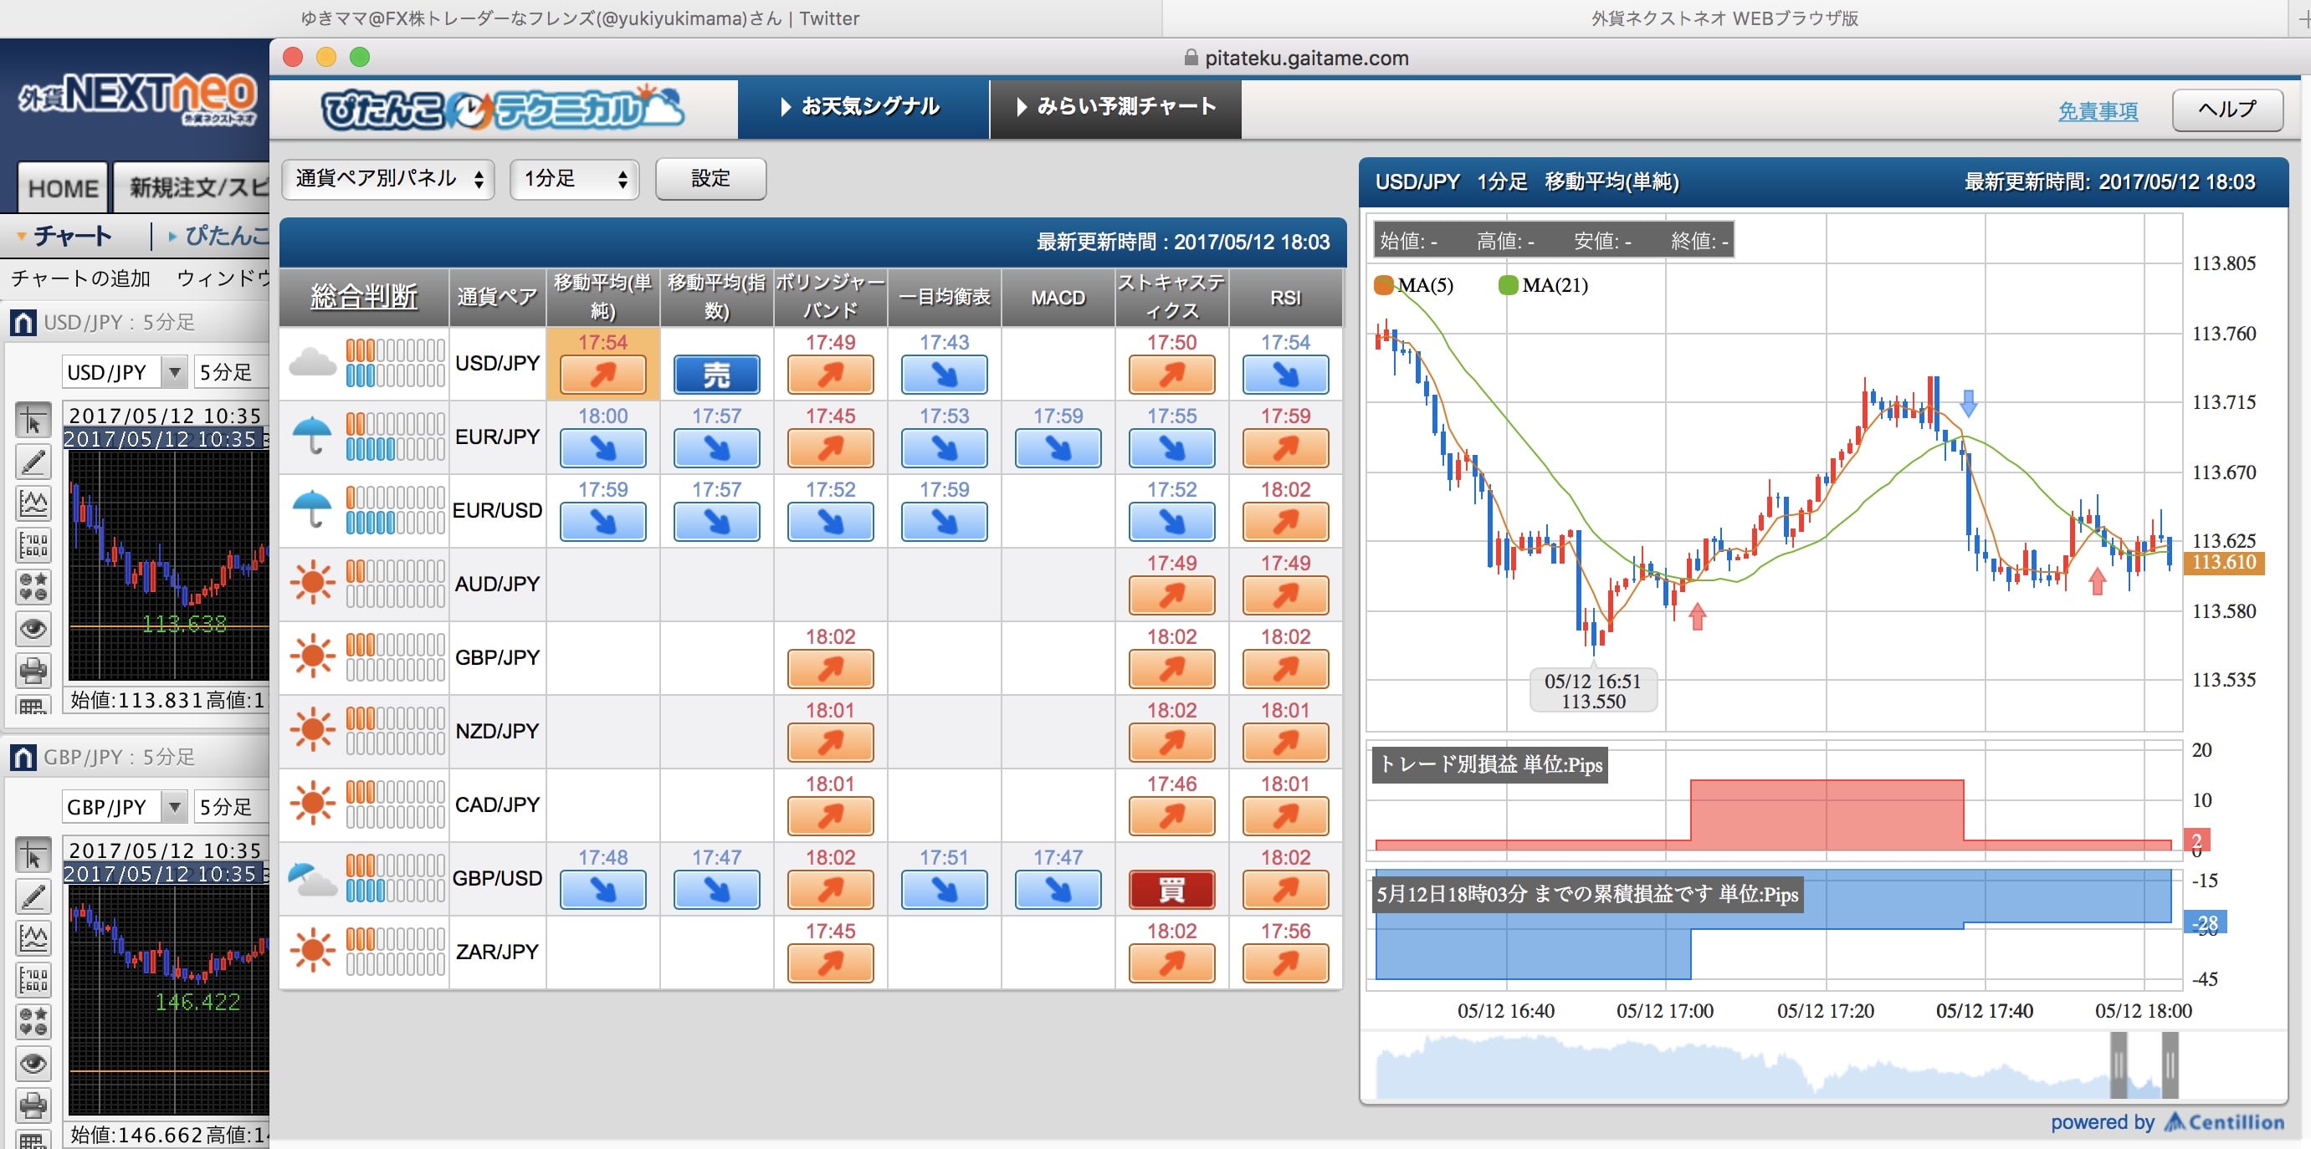Toggle eye visibility in GBP/JPY chart toolbar

click(x=33, y=1064)
